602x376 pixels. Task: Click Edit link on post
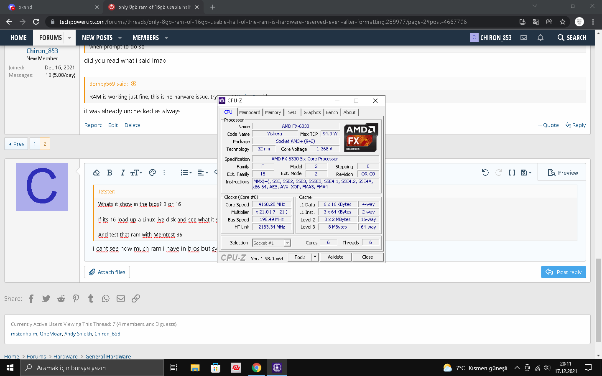[113, 125]
